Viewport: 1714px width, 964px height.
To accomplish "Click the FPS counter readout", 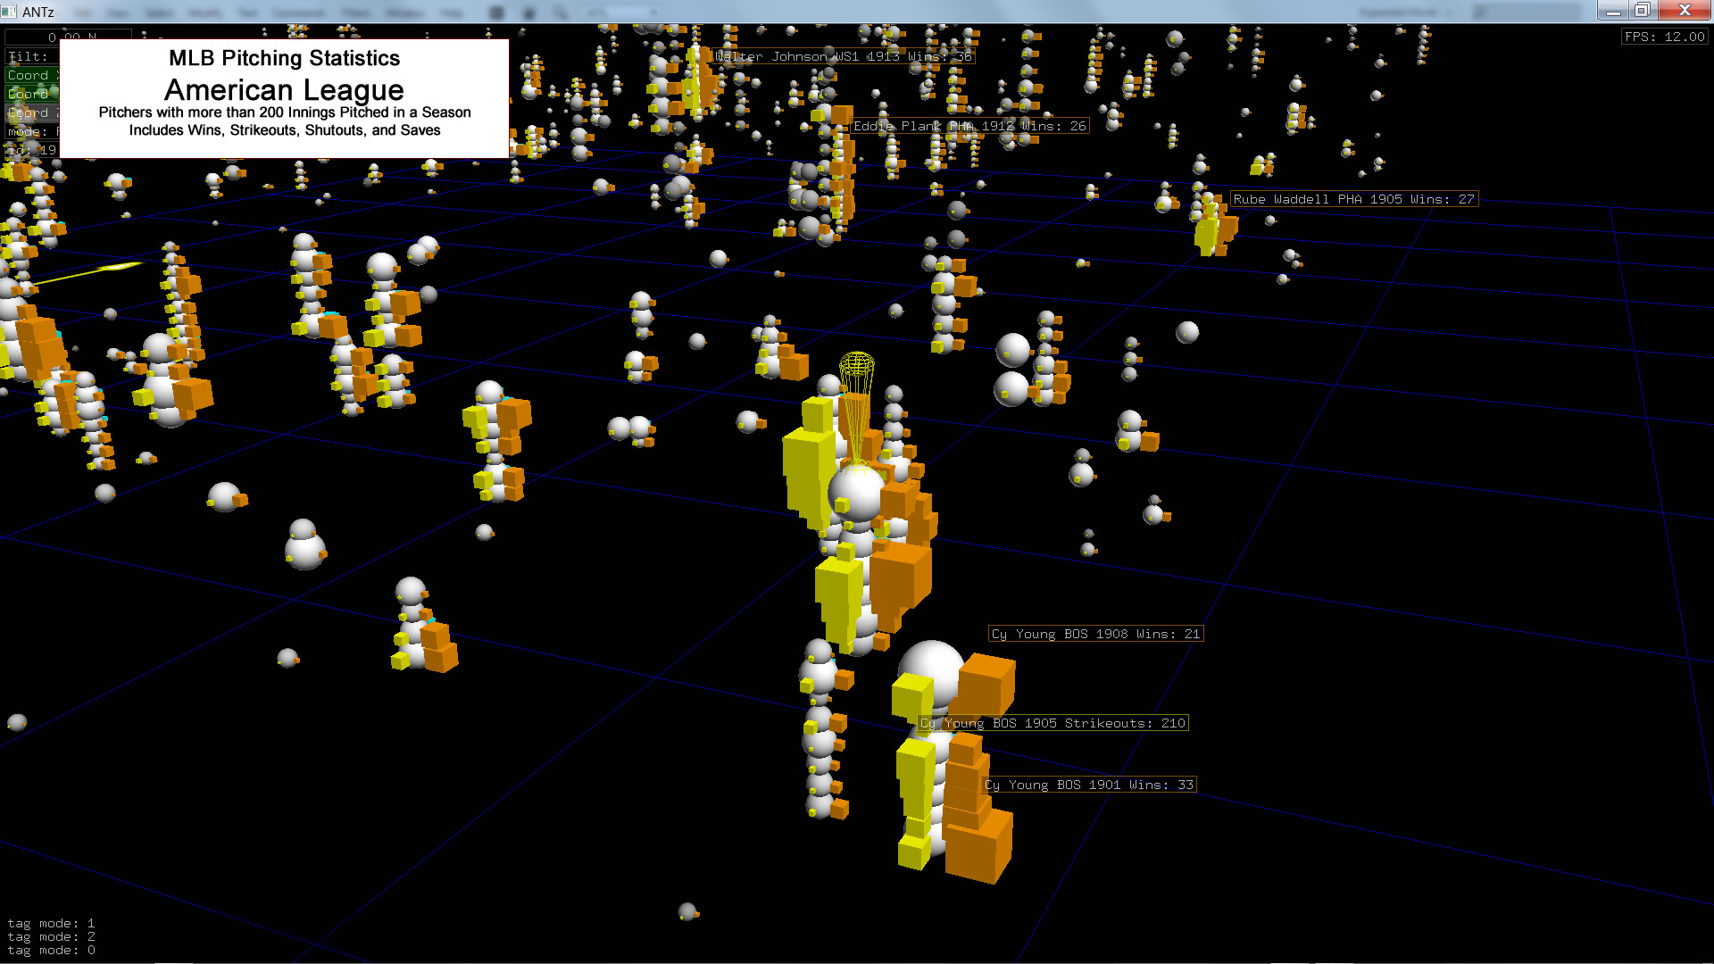I will pyautogui.click(x=1664, y=37).
